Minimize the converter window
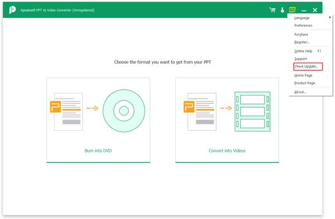Image resolution: width=335 pixels, height=219 pixels. (304, 10)
